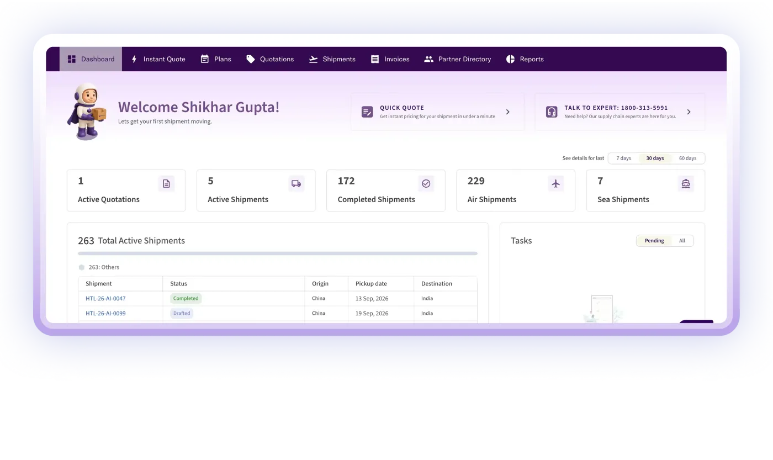Click the '13 Sep, 2026' pickup date
The image size is (773, 460).
coord(372,299)
